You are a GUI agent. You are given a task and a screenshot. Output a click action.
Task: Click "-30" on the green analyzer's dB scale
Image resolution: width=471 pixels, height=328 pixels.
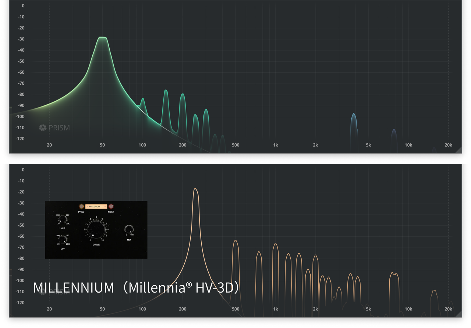[21, 39]
